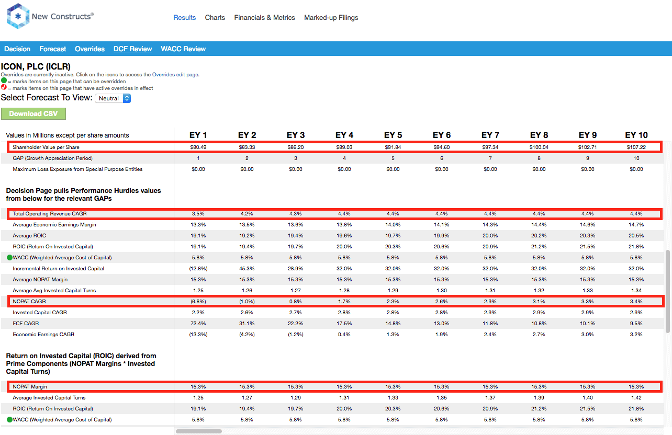Click the green override dot beside upper WACC row
This screenshot has width=672, height=435.
point(9,257)
